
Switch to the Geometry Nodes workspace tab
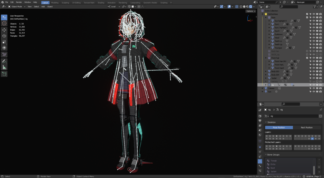coord(150,3)
